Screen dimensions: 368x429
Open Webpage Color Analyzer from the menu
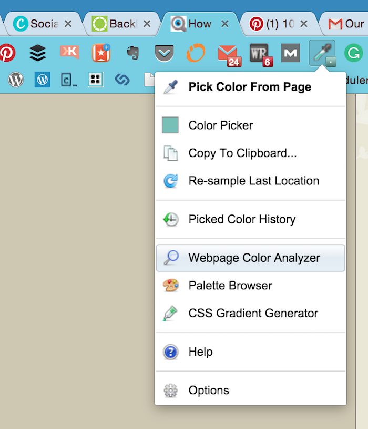(254, 258)
